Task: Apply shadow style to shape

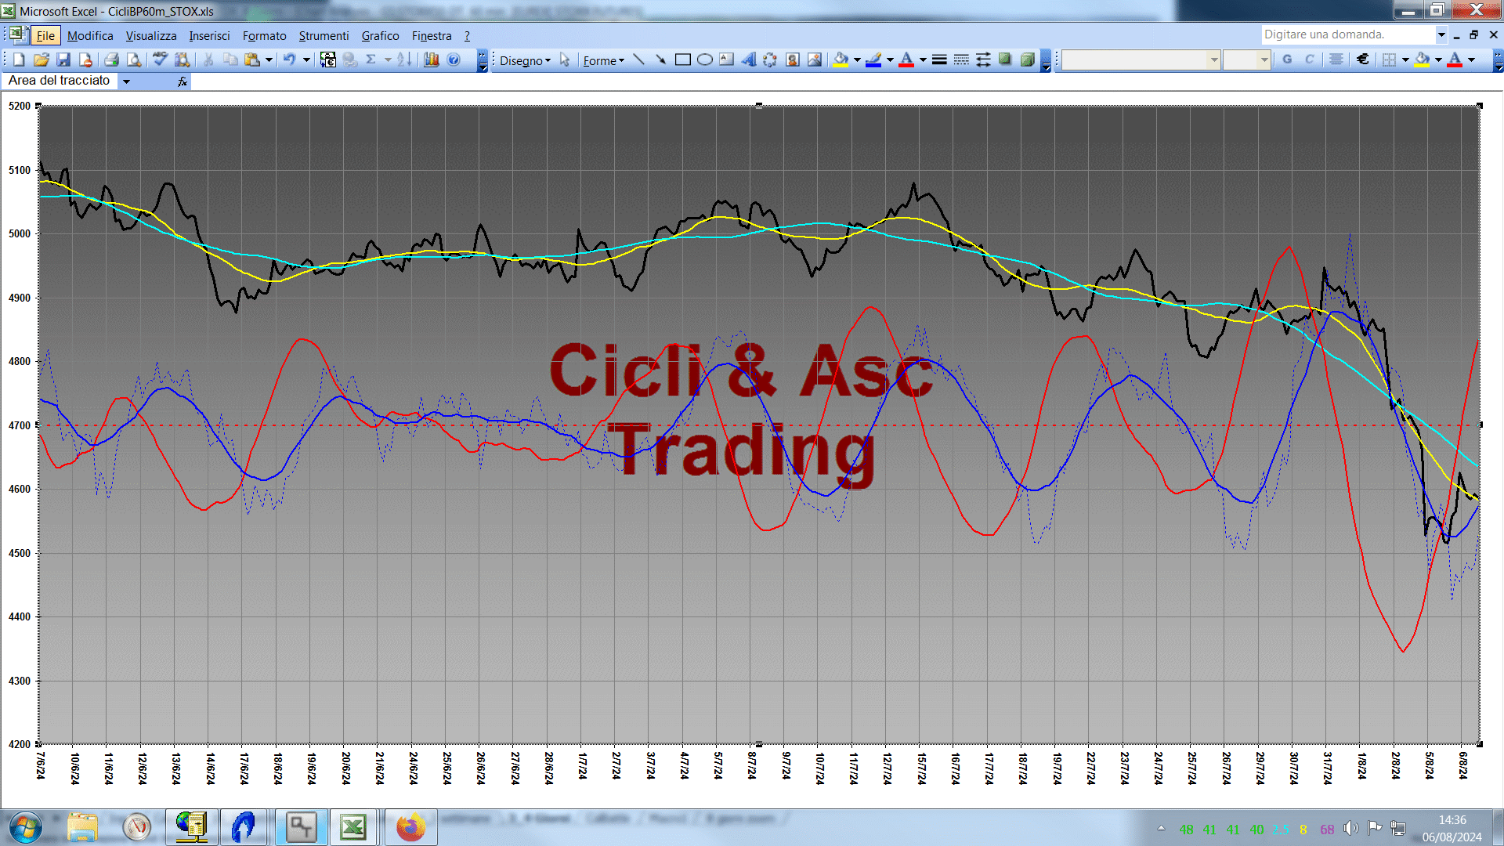Action: click(x=1005, y=60)
